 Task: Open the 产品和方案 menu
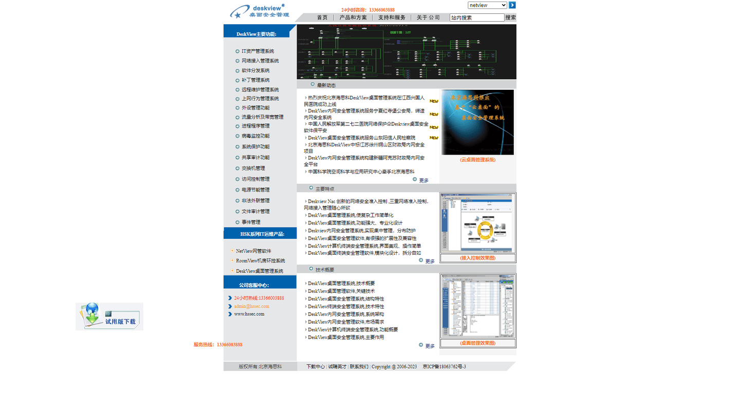pos(353,17)
